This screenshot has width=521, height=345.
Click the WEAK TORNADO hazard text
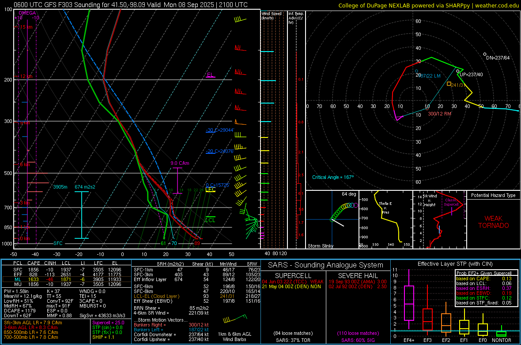tap(494, 222)
